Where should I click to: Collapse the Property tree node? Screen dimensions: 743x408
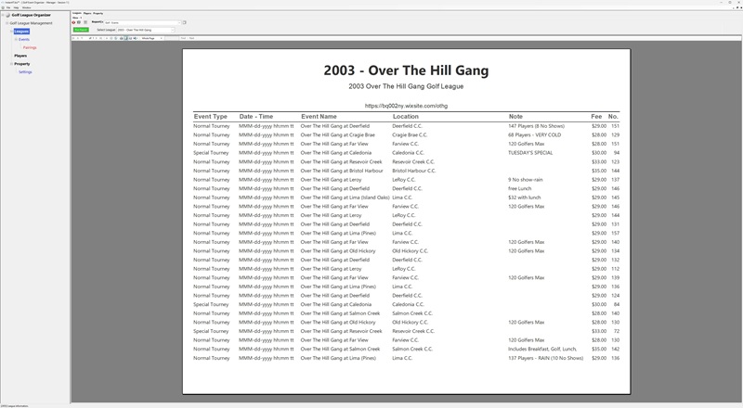(x=10, y=64)
